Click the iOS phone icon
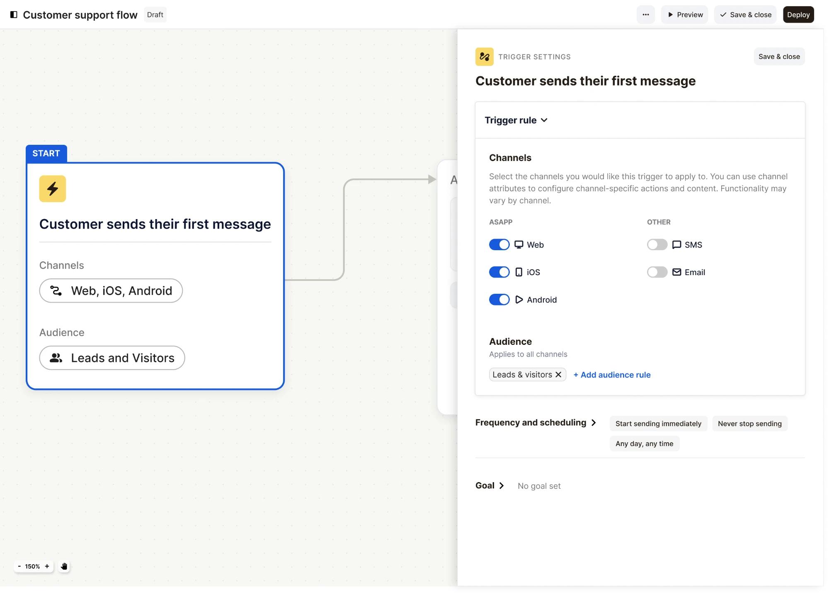829x595 pixels. click(x=519, y=272)
